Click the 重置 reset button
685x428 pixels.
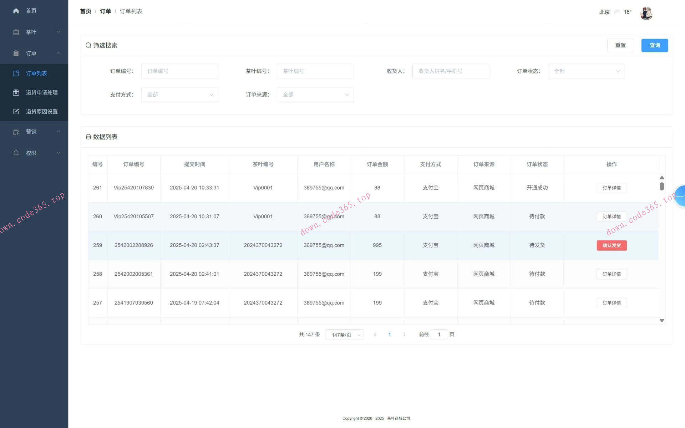pos(620,45)
